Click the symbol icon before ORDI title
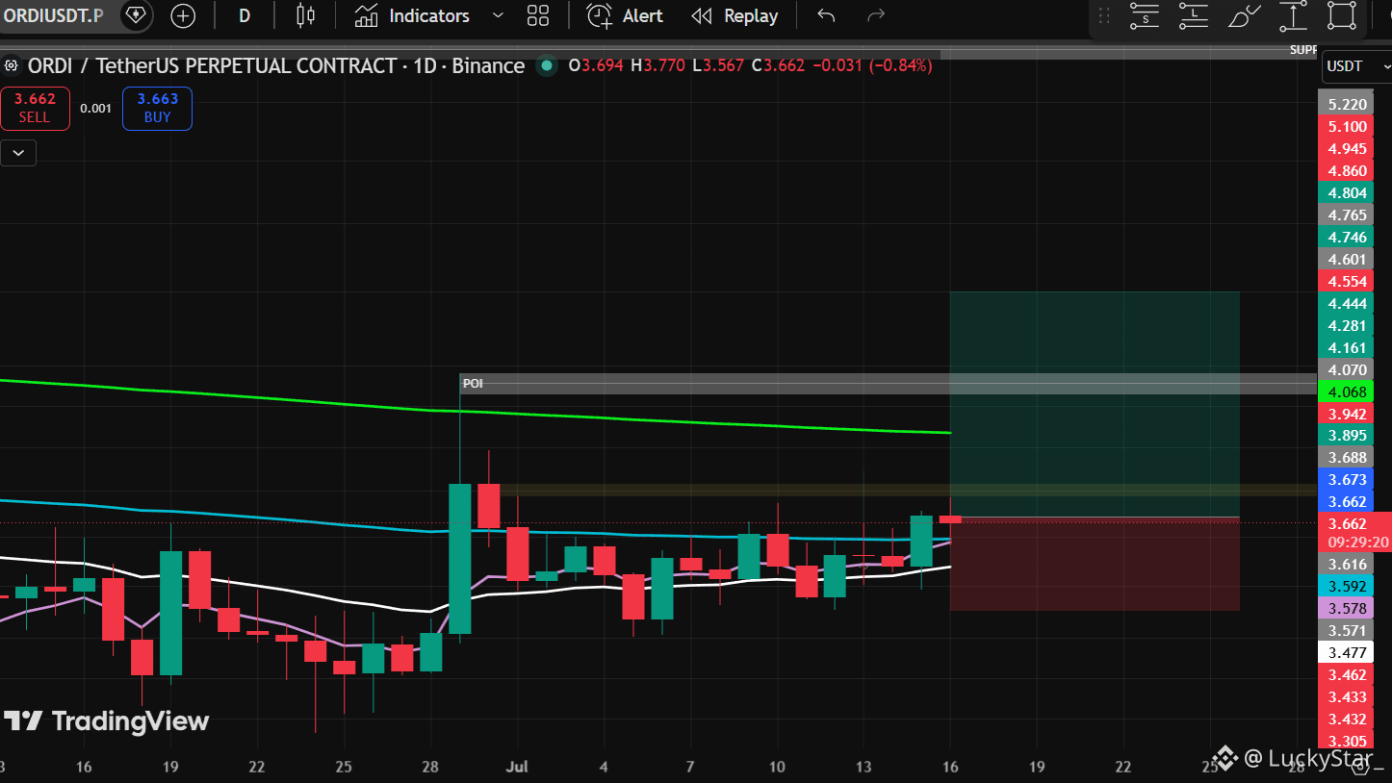Image resolution: width=1392 pixels, height=783 pixels. click(x=12, y=65)
